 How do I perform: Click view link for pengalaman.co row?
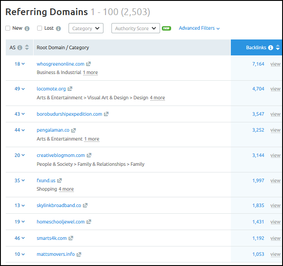click(x=275, y=130)
